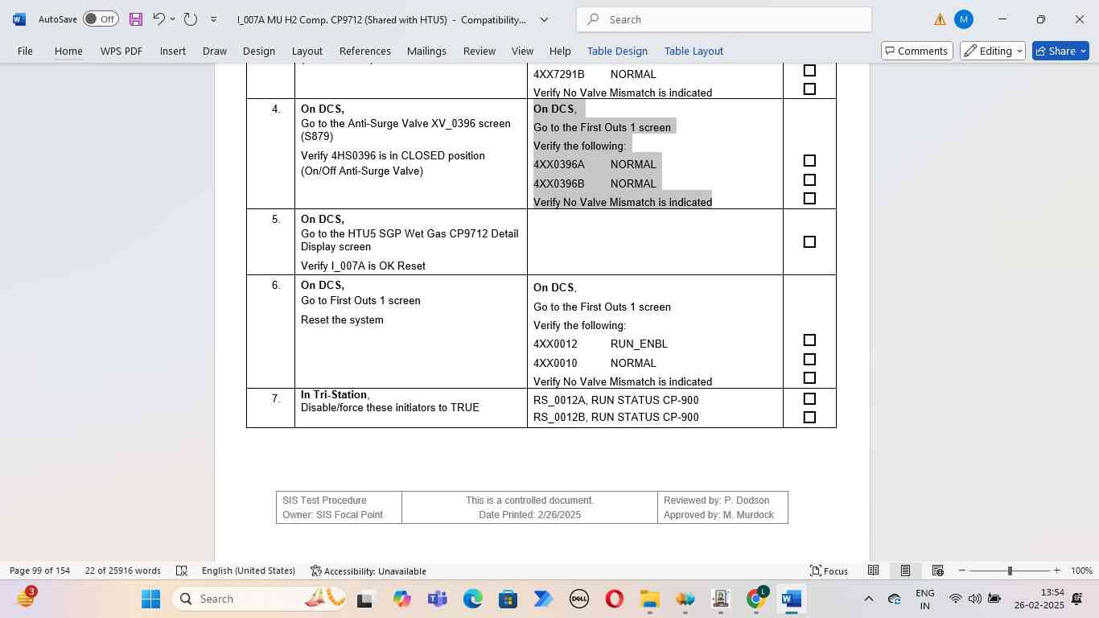Check the RS_0012B RUN STATUS checkbox
Screen dimensions: 1099x618
click(809, 418)
